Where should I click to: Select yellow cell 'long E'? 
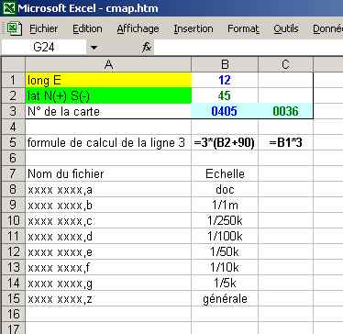[x=108, y=80]
